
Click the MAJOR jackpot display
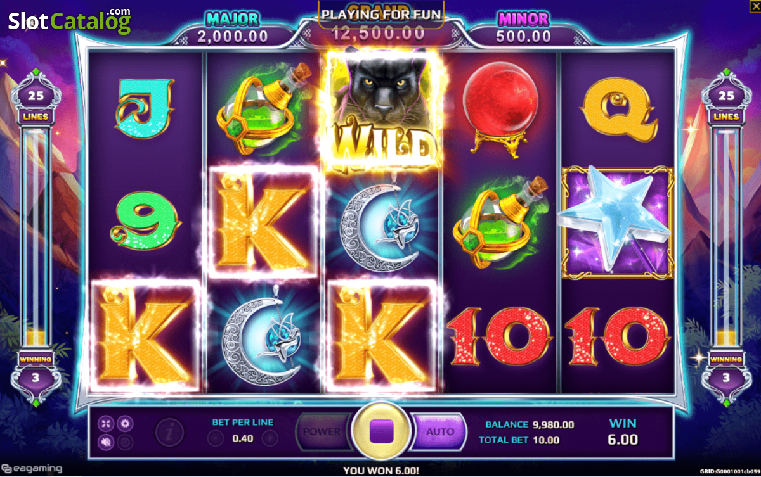tap(233, 28)
